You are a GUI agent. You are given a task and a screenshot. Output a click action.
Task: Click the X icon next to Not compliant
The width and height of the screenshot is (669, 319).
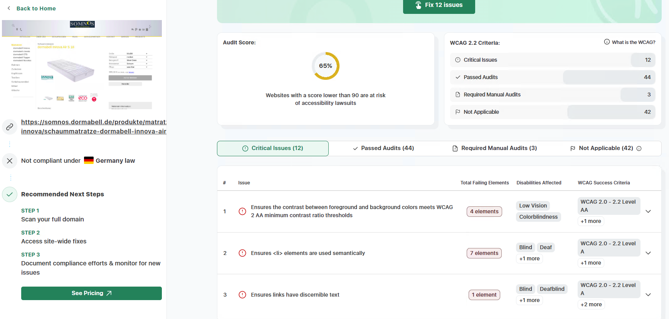pyautogui.click(x=10, y=161)
